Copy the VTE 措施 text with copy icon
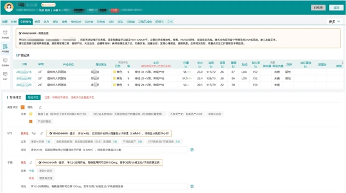 pos(192,150)
